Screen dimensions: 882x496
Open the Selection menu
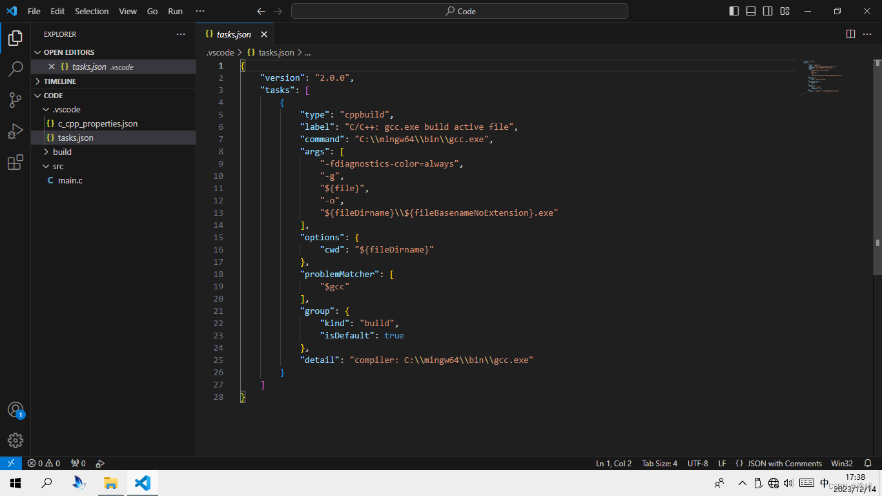[x=92, y=11]
